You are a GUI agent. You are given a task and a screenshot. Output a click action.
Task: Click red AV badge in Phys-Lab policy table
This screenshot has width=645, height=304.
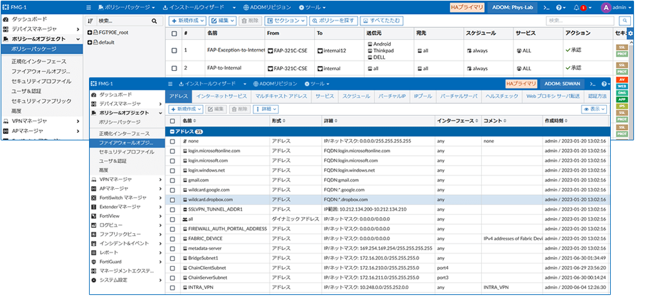coord(622,80)
